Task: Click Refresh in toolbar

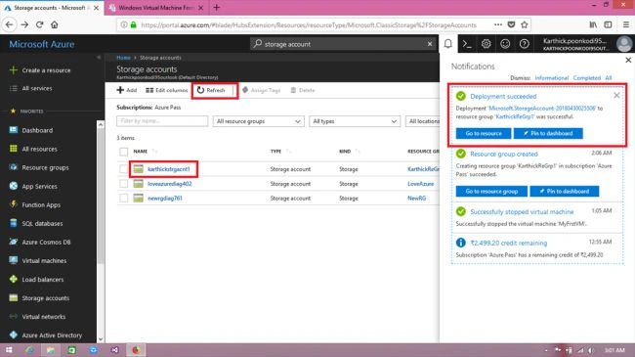Action: 211,90
